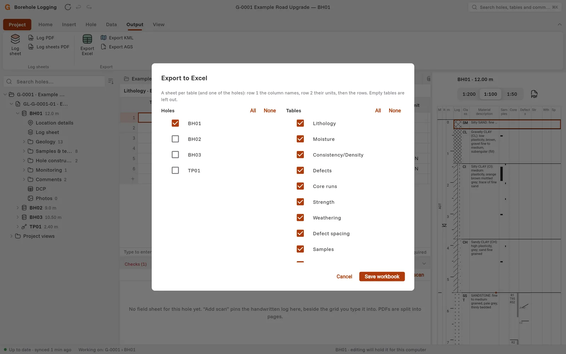Cancel the Export to Excel dialog
Screen dimensions: 566x354
(344, 276)
